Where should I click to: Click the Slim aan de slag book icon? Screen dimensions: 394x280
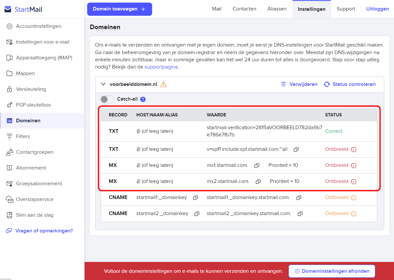coord(10,215)
